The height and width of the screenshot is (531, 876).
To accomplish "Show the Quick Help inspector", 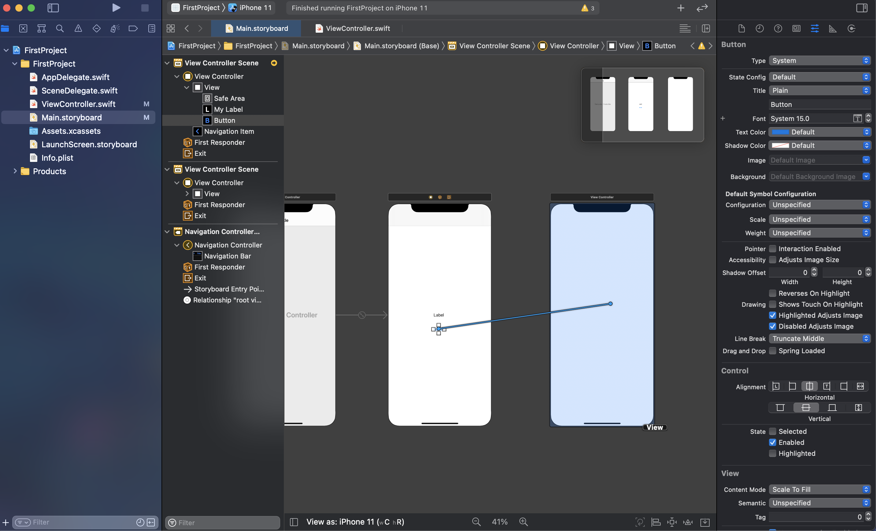I will tap(778, 28).
